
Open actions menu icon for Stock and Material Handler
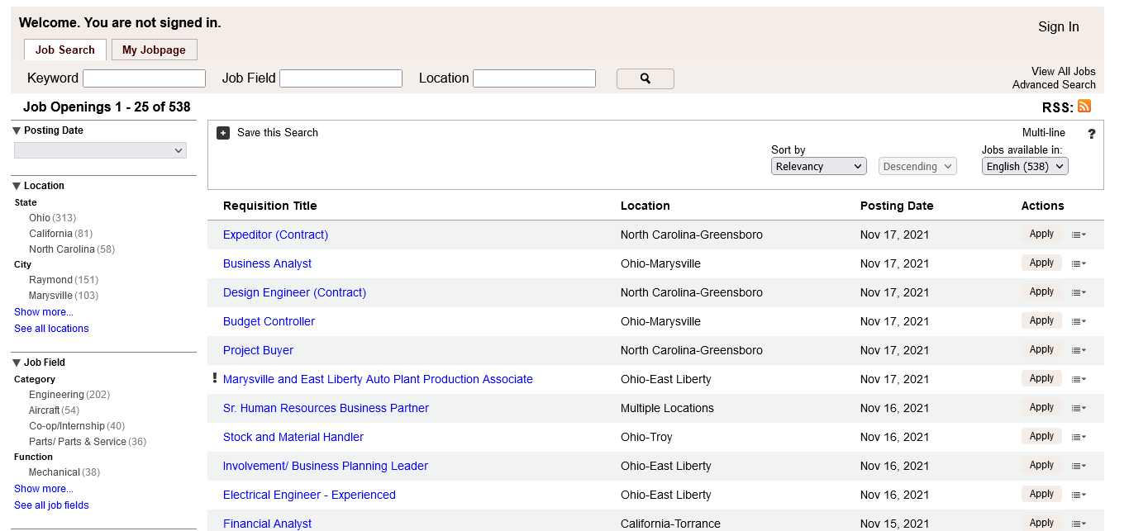pyautogui.click(x=1079, y=438)
